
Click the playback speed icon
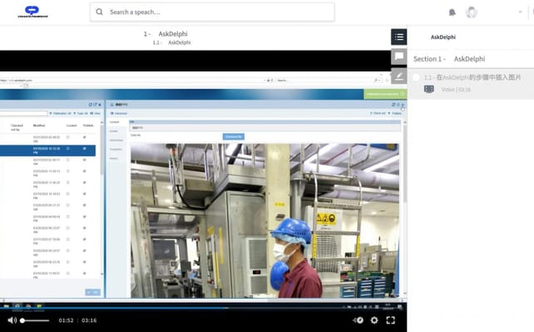point(358,320)
